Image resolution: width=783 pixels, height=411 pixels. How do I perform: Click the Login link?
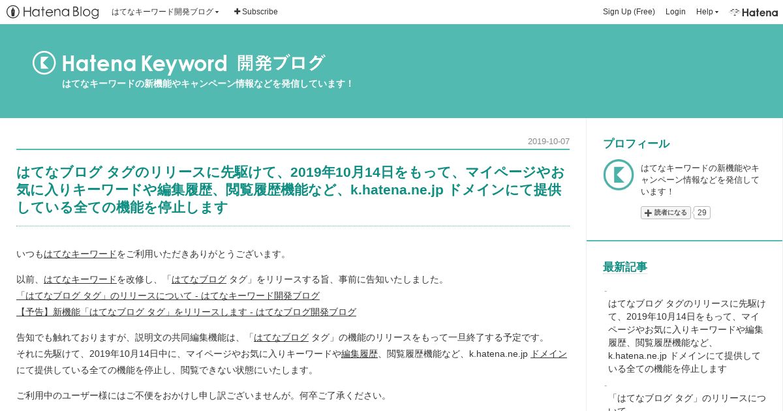pyautogui.click(x=675, y=12)
